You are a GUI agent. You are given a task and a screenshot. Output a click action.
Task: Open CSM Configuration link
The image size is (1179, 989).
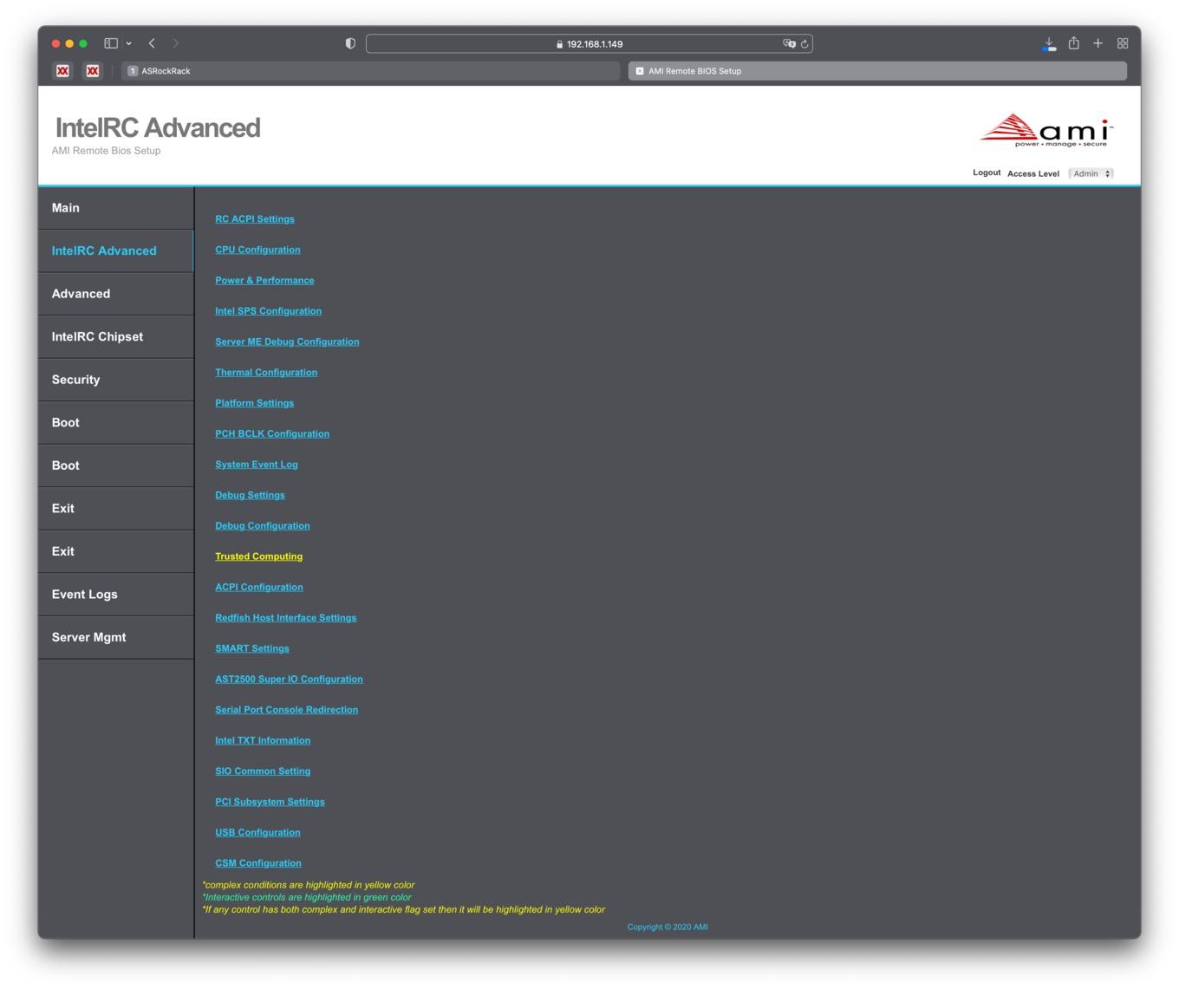(258, 863)
